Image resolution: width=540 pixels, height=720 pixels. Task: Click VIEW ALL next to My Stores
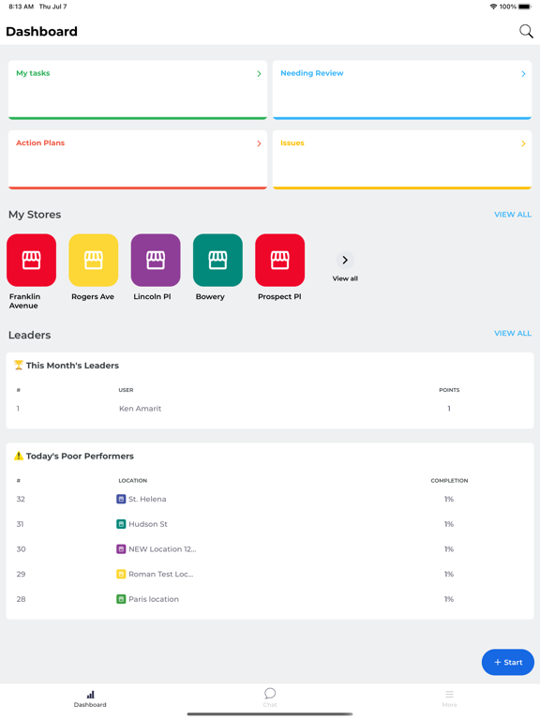click(513, 215)
